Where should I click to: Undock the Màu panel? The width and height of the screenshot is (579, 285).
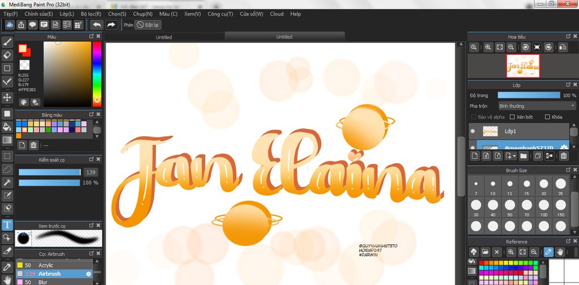(x=91, y=36)
